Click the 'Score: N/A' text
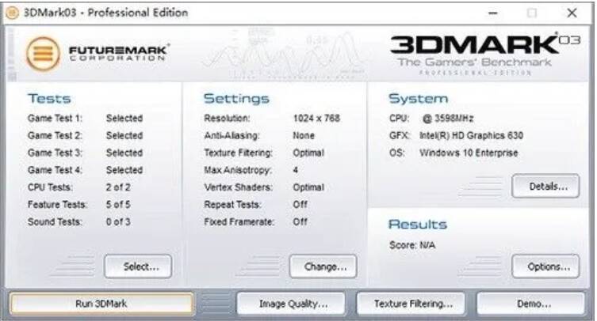597x321 pixels. (412, 245)
